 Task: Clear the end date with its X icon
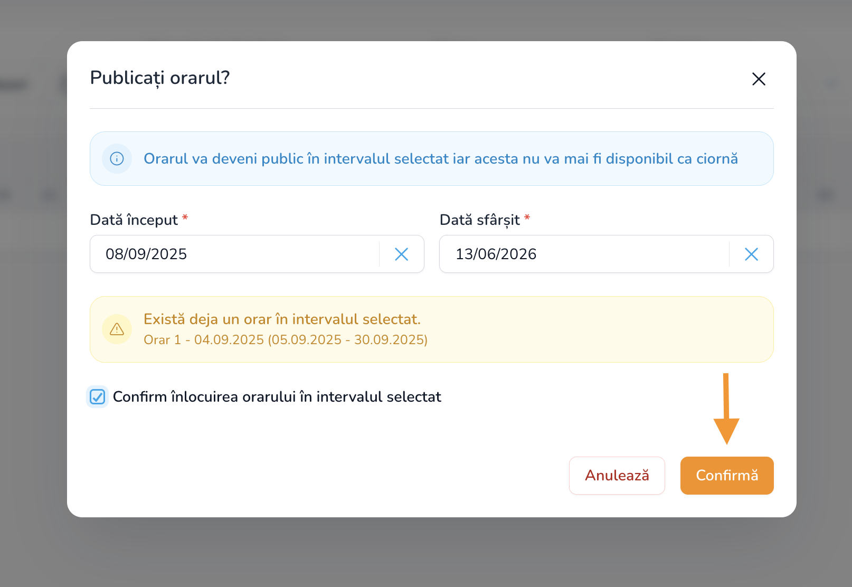751,254
